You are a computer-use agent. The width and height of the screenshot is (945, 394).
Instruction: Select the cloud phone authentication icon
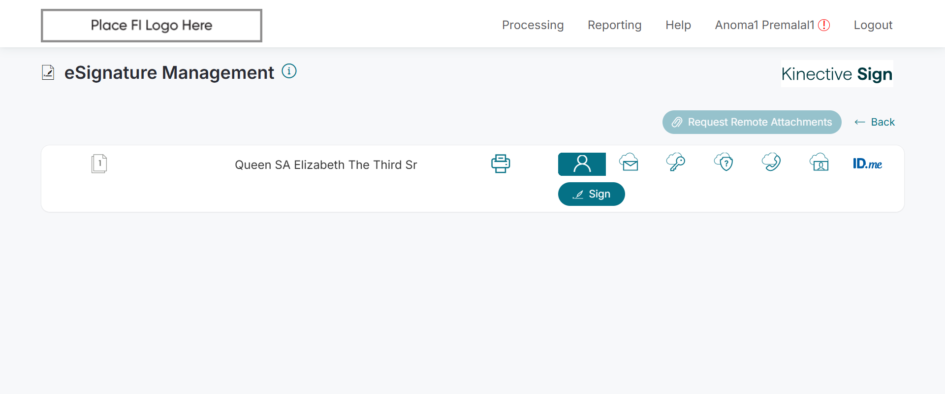tap(771, 162)
